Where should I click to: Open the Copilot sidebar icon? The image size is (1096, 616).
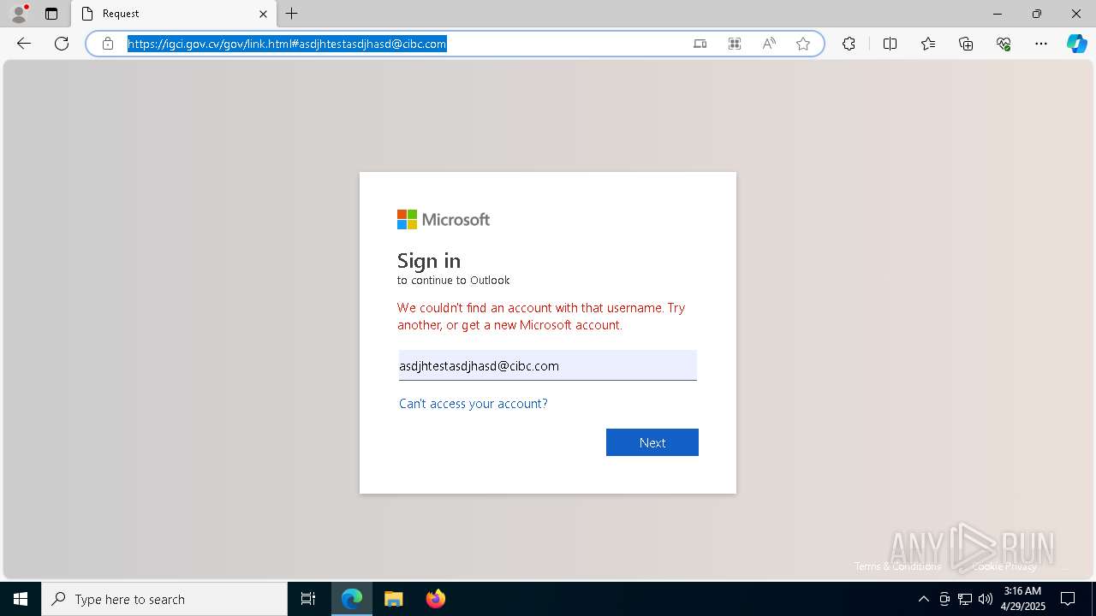click(x=1076, y=44)
